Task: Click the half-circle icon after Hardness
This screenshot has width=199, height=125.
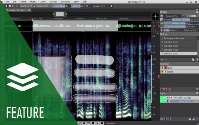Action: tap(111, 6)
